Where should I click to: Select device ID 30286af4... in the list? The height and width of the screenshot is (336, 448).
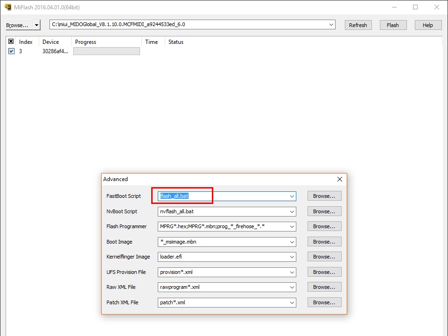pyautogui.click(x=55, y=51)
